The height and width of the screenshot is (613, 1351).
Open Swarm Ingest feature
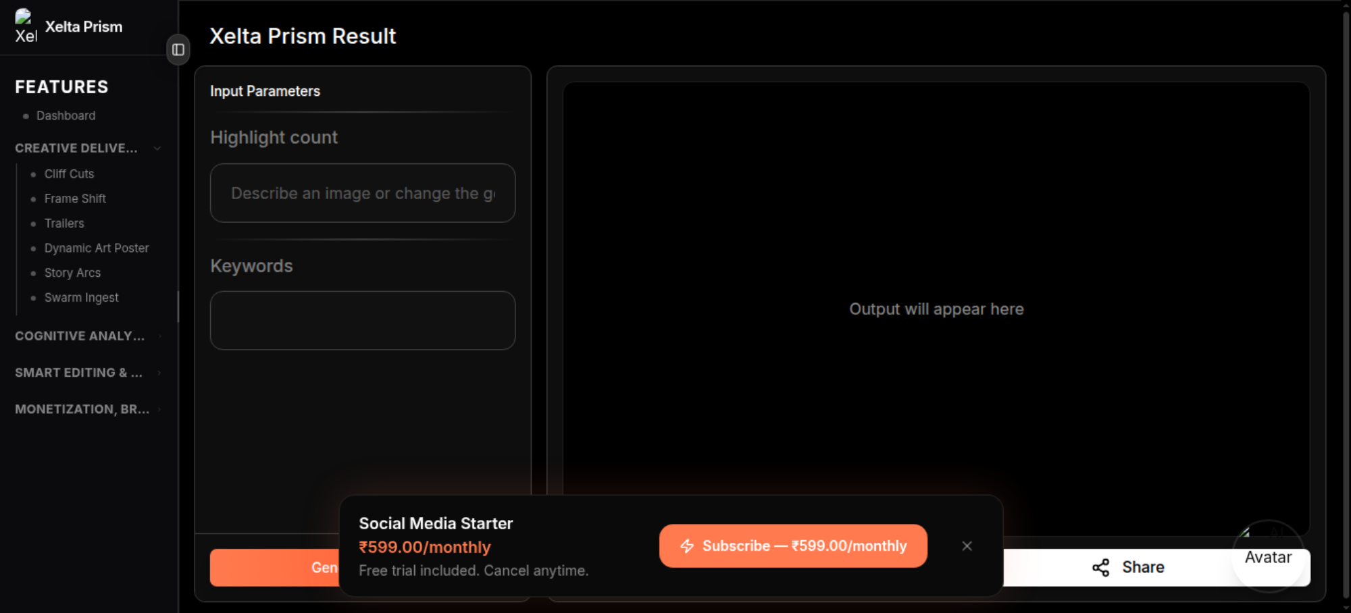[81, 298]
